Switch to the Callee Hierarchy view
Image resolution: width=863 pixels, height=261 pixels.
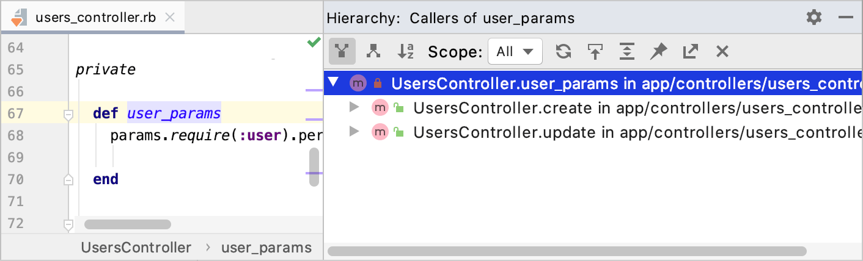point(373,52)
